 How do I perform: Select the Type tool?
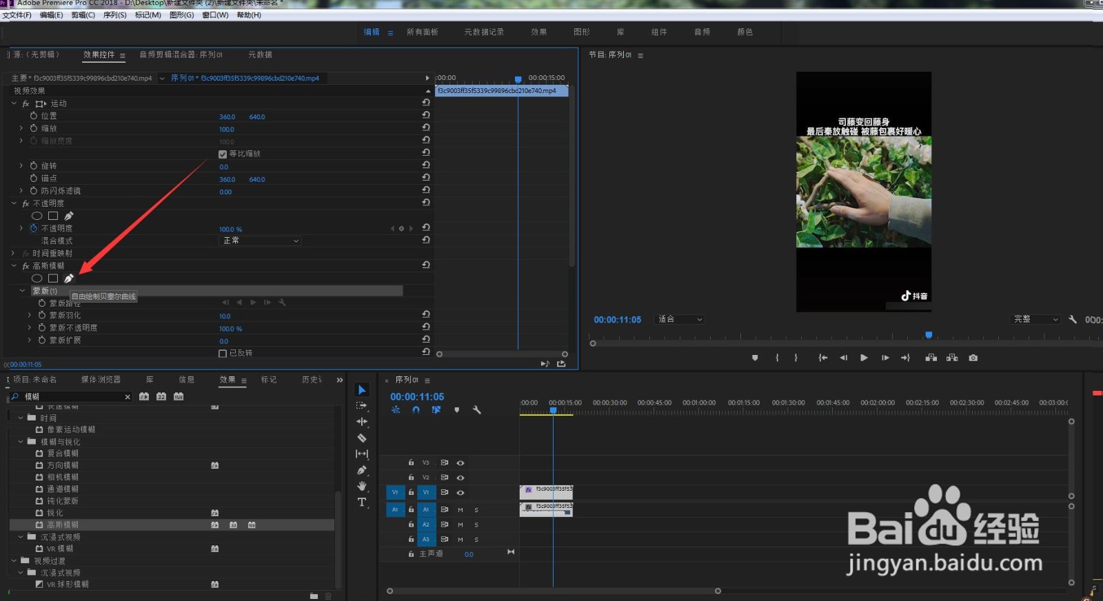point(362,502)
